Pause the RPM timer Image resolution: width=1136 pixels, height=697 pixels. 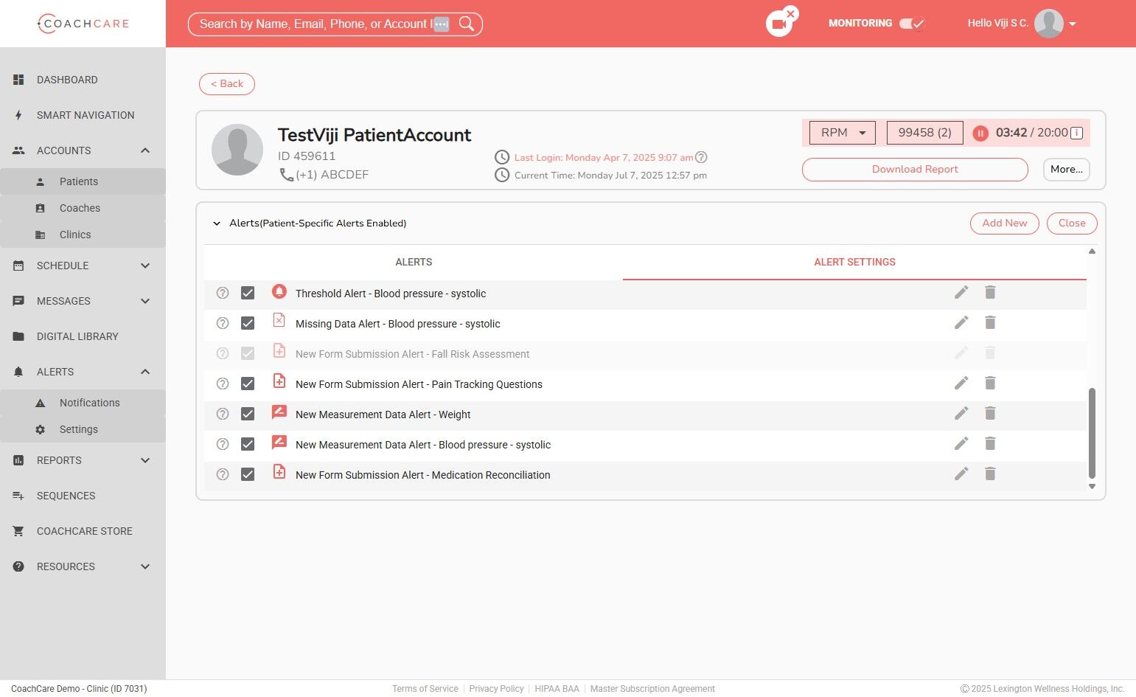tap(980, 133)
